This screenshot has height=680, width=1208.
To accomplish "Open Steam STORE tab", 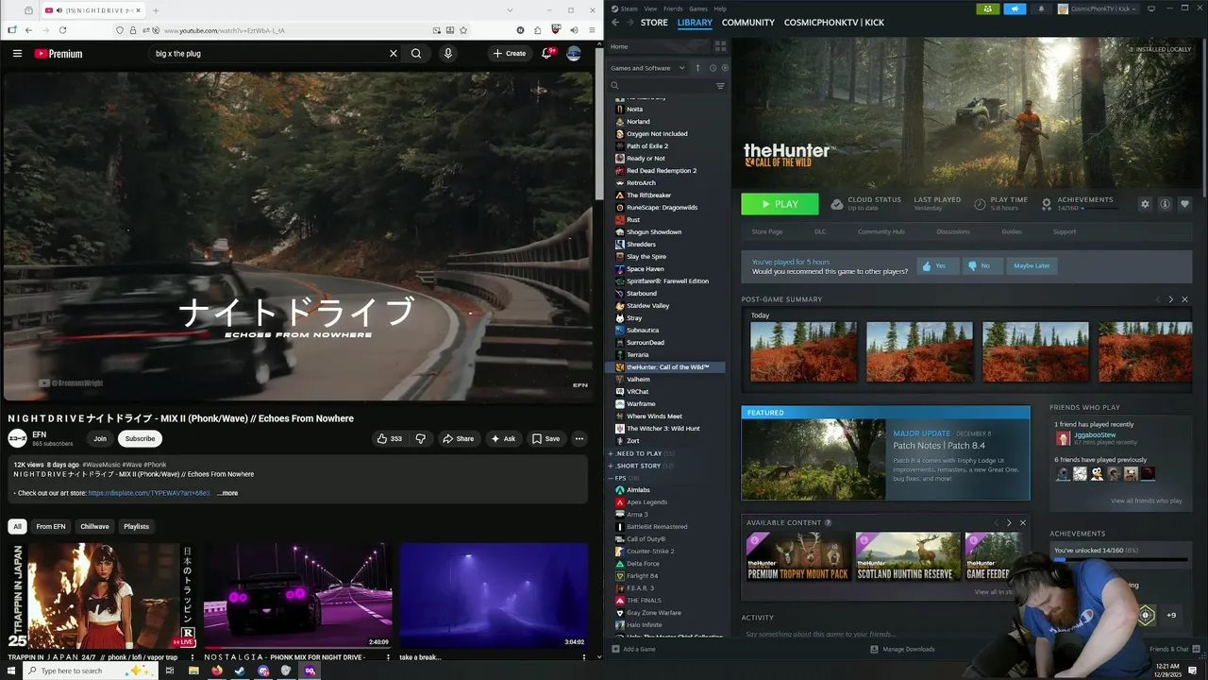I will pos(654,22).
